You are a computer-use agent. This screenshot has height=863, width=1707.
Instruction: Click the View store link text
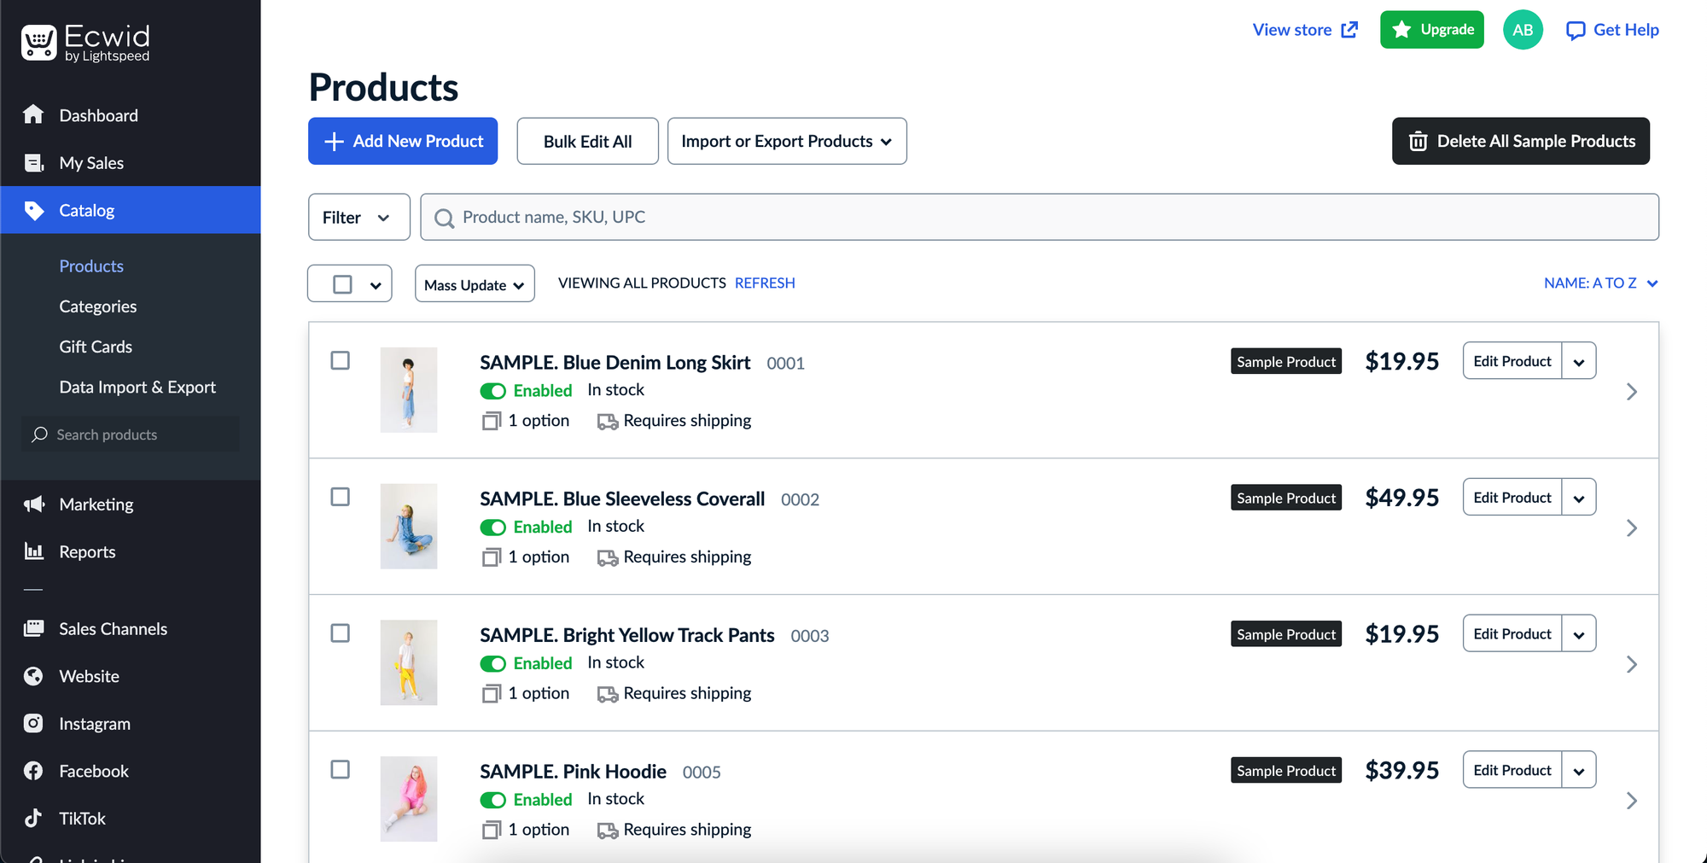click(x=1291, y=30)
